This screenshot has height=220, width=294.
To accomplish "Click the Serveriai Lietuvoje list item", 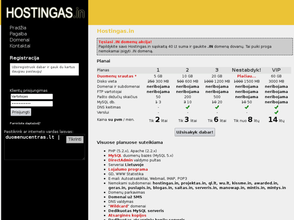I will pyautogui.click(x=126, y=165).
